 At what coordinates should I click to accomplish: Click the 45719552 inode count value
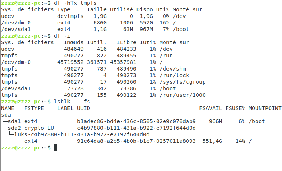click(x=70, y=62)
